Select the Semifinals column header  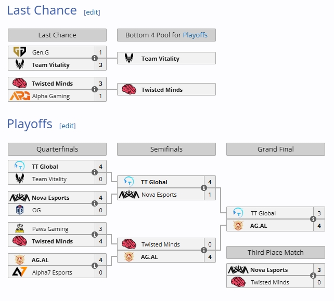pyautogui.click(x=166, y=149)
